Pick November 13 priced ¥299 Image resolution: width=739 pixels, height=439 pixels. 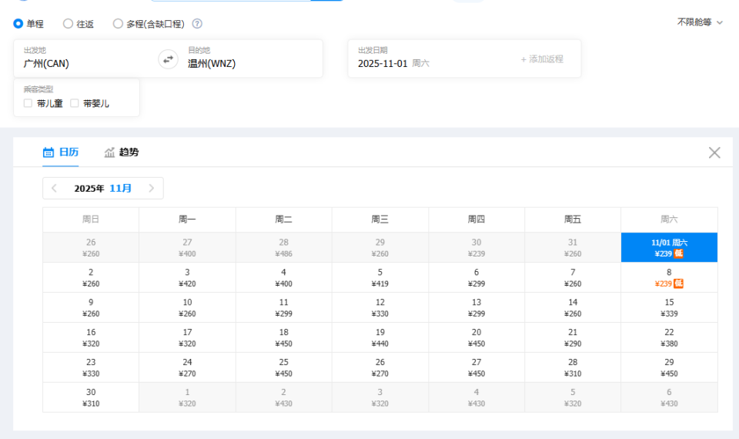477,307
